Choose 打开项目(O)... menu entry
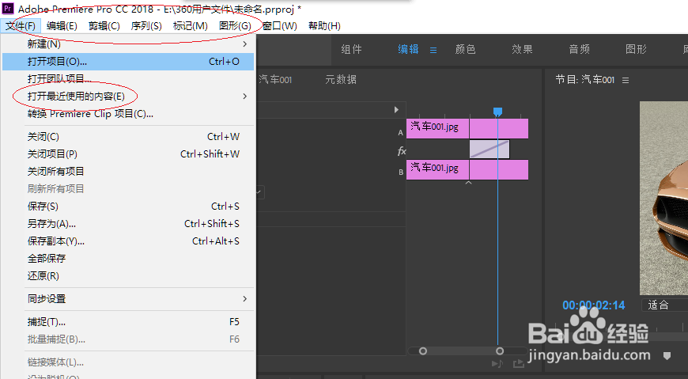Image resolution: width=688 pixels, height=379 pixels. coord(128,62)
